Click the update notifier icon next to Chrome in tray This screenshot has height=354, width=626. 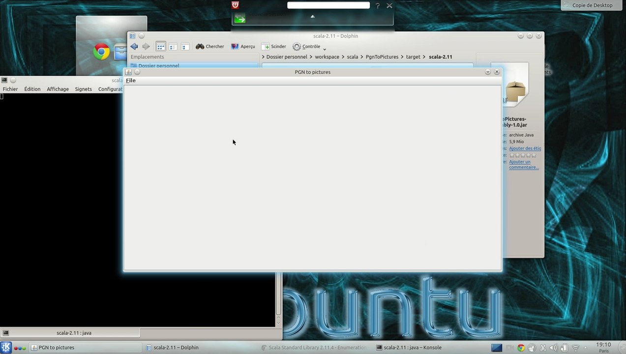pos(531,348)
